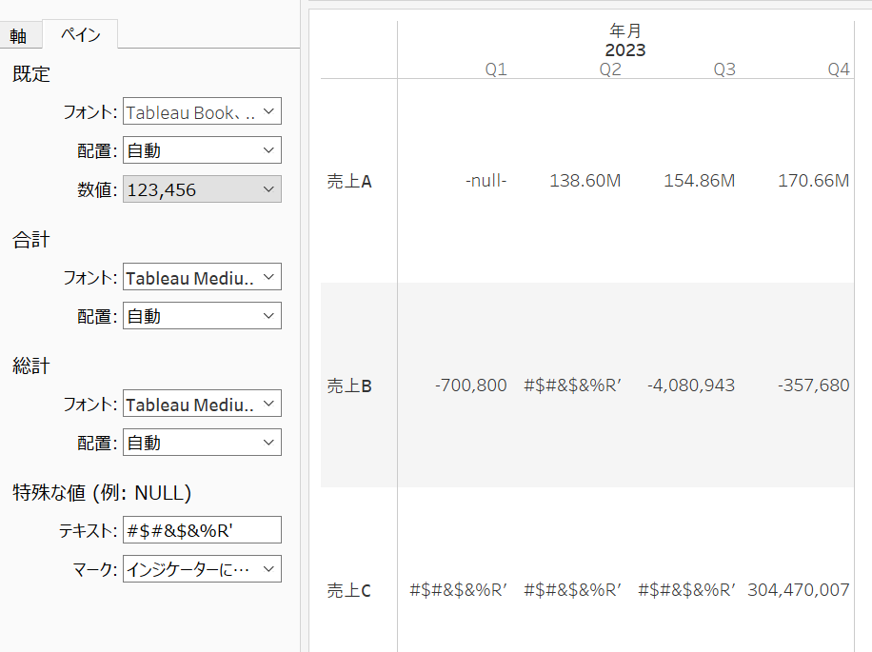Click the Q1 column header
The height and width of the screenshot is (652, 872).
496,69
